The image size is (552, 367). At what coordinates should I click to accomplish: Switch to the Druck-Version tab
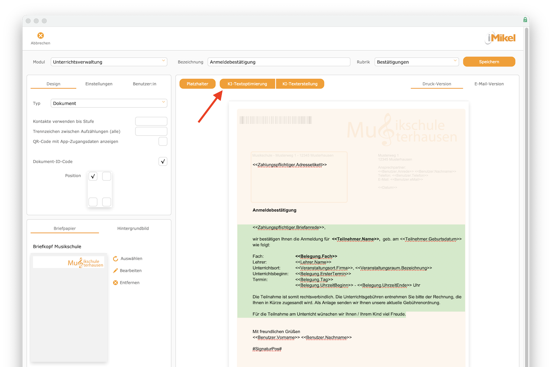(x=437, y=84)
